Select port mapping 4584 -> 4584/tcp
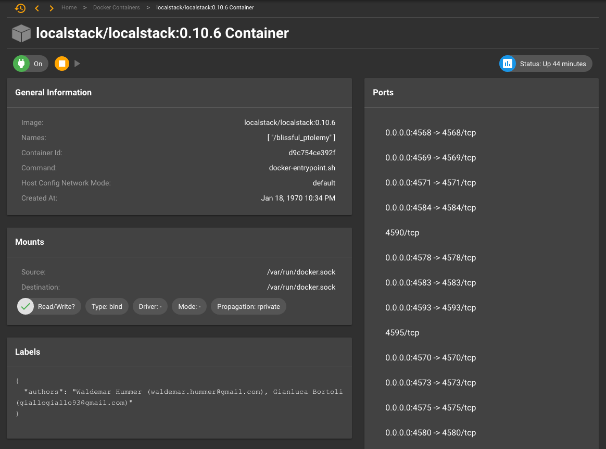 [431, 208]
